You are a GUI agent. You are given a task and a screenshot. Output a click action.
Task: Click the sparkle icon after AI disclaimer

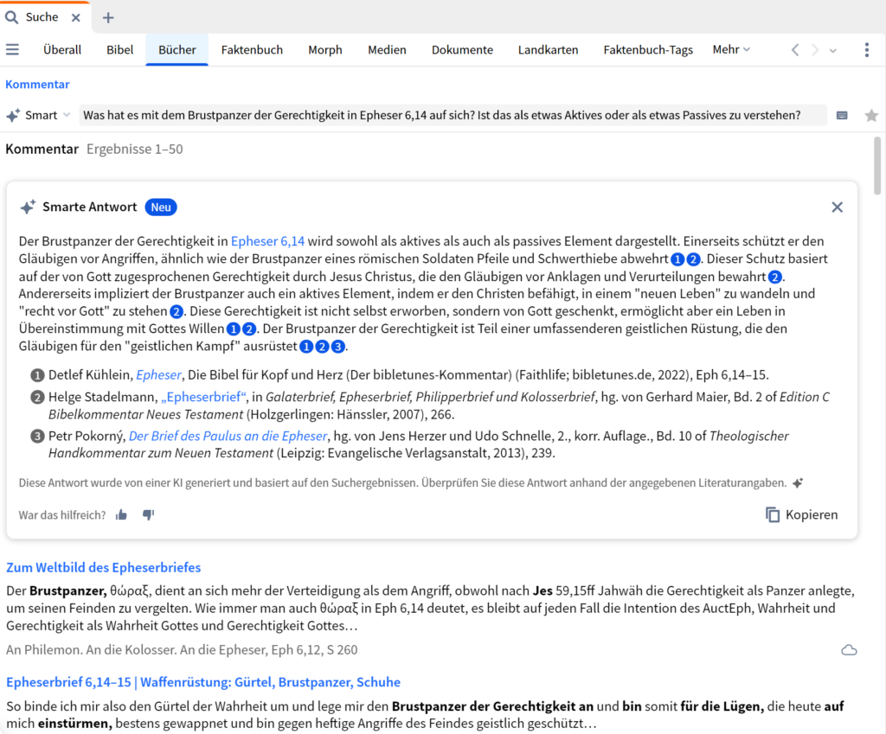[798, 482]
